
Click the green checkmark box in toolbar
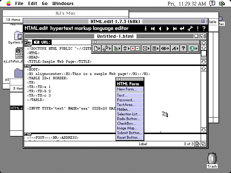(138, 48)
